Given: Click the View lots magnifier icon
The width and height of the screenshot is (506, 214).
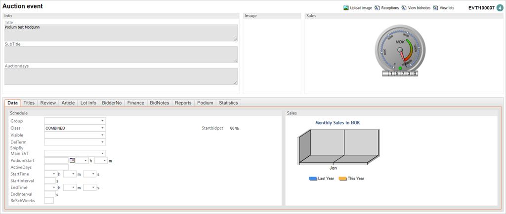Looking at the screenshot, I should point(435,8).
